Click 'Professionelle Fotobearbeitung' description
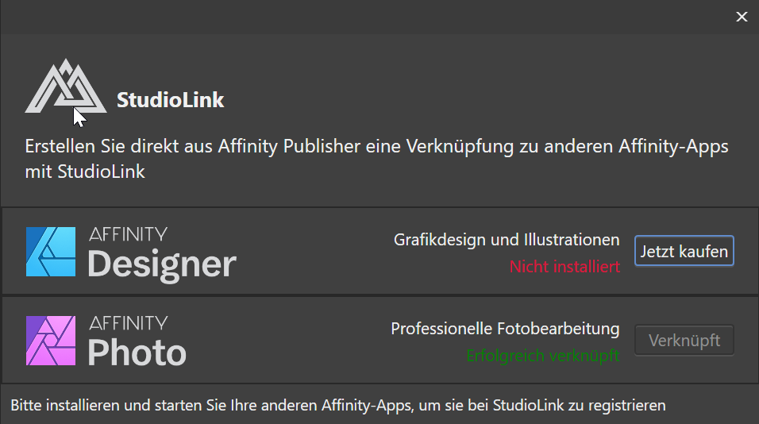This screenshot has height=424, width=759. pyautogui.click(x=505, y=330)
